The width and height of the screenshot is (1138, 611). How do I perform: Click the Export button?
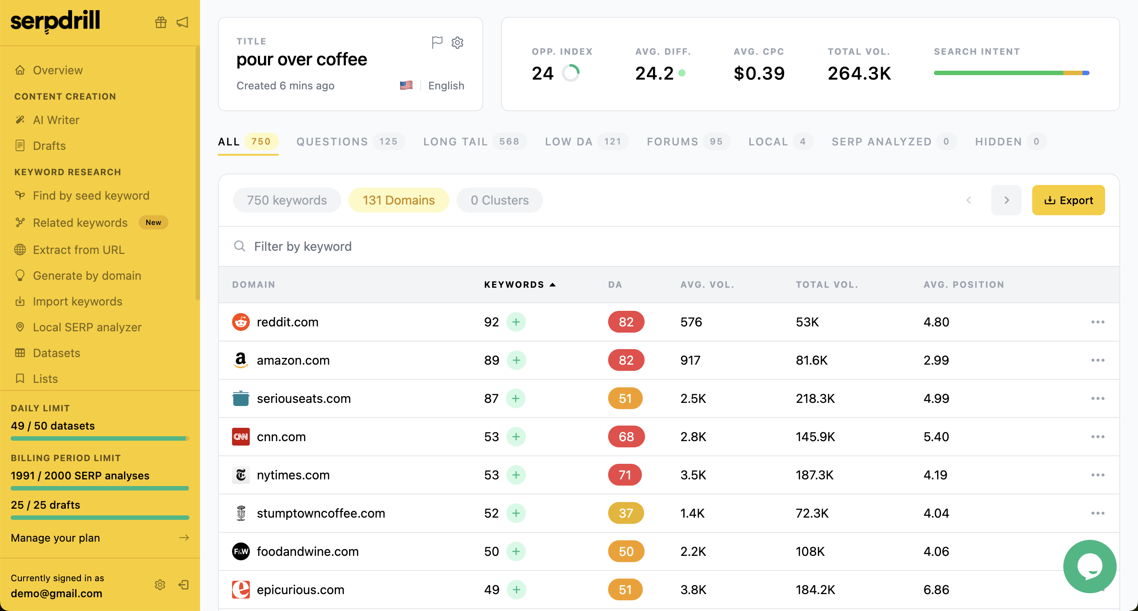click(1068, 200)
